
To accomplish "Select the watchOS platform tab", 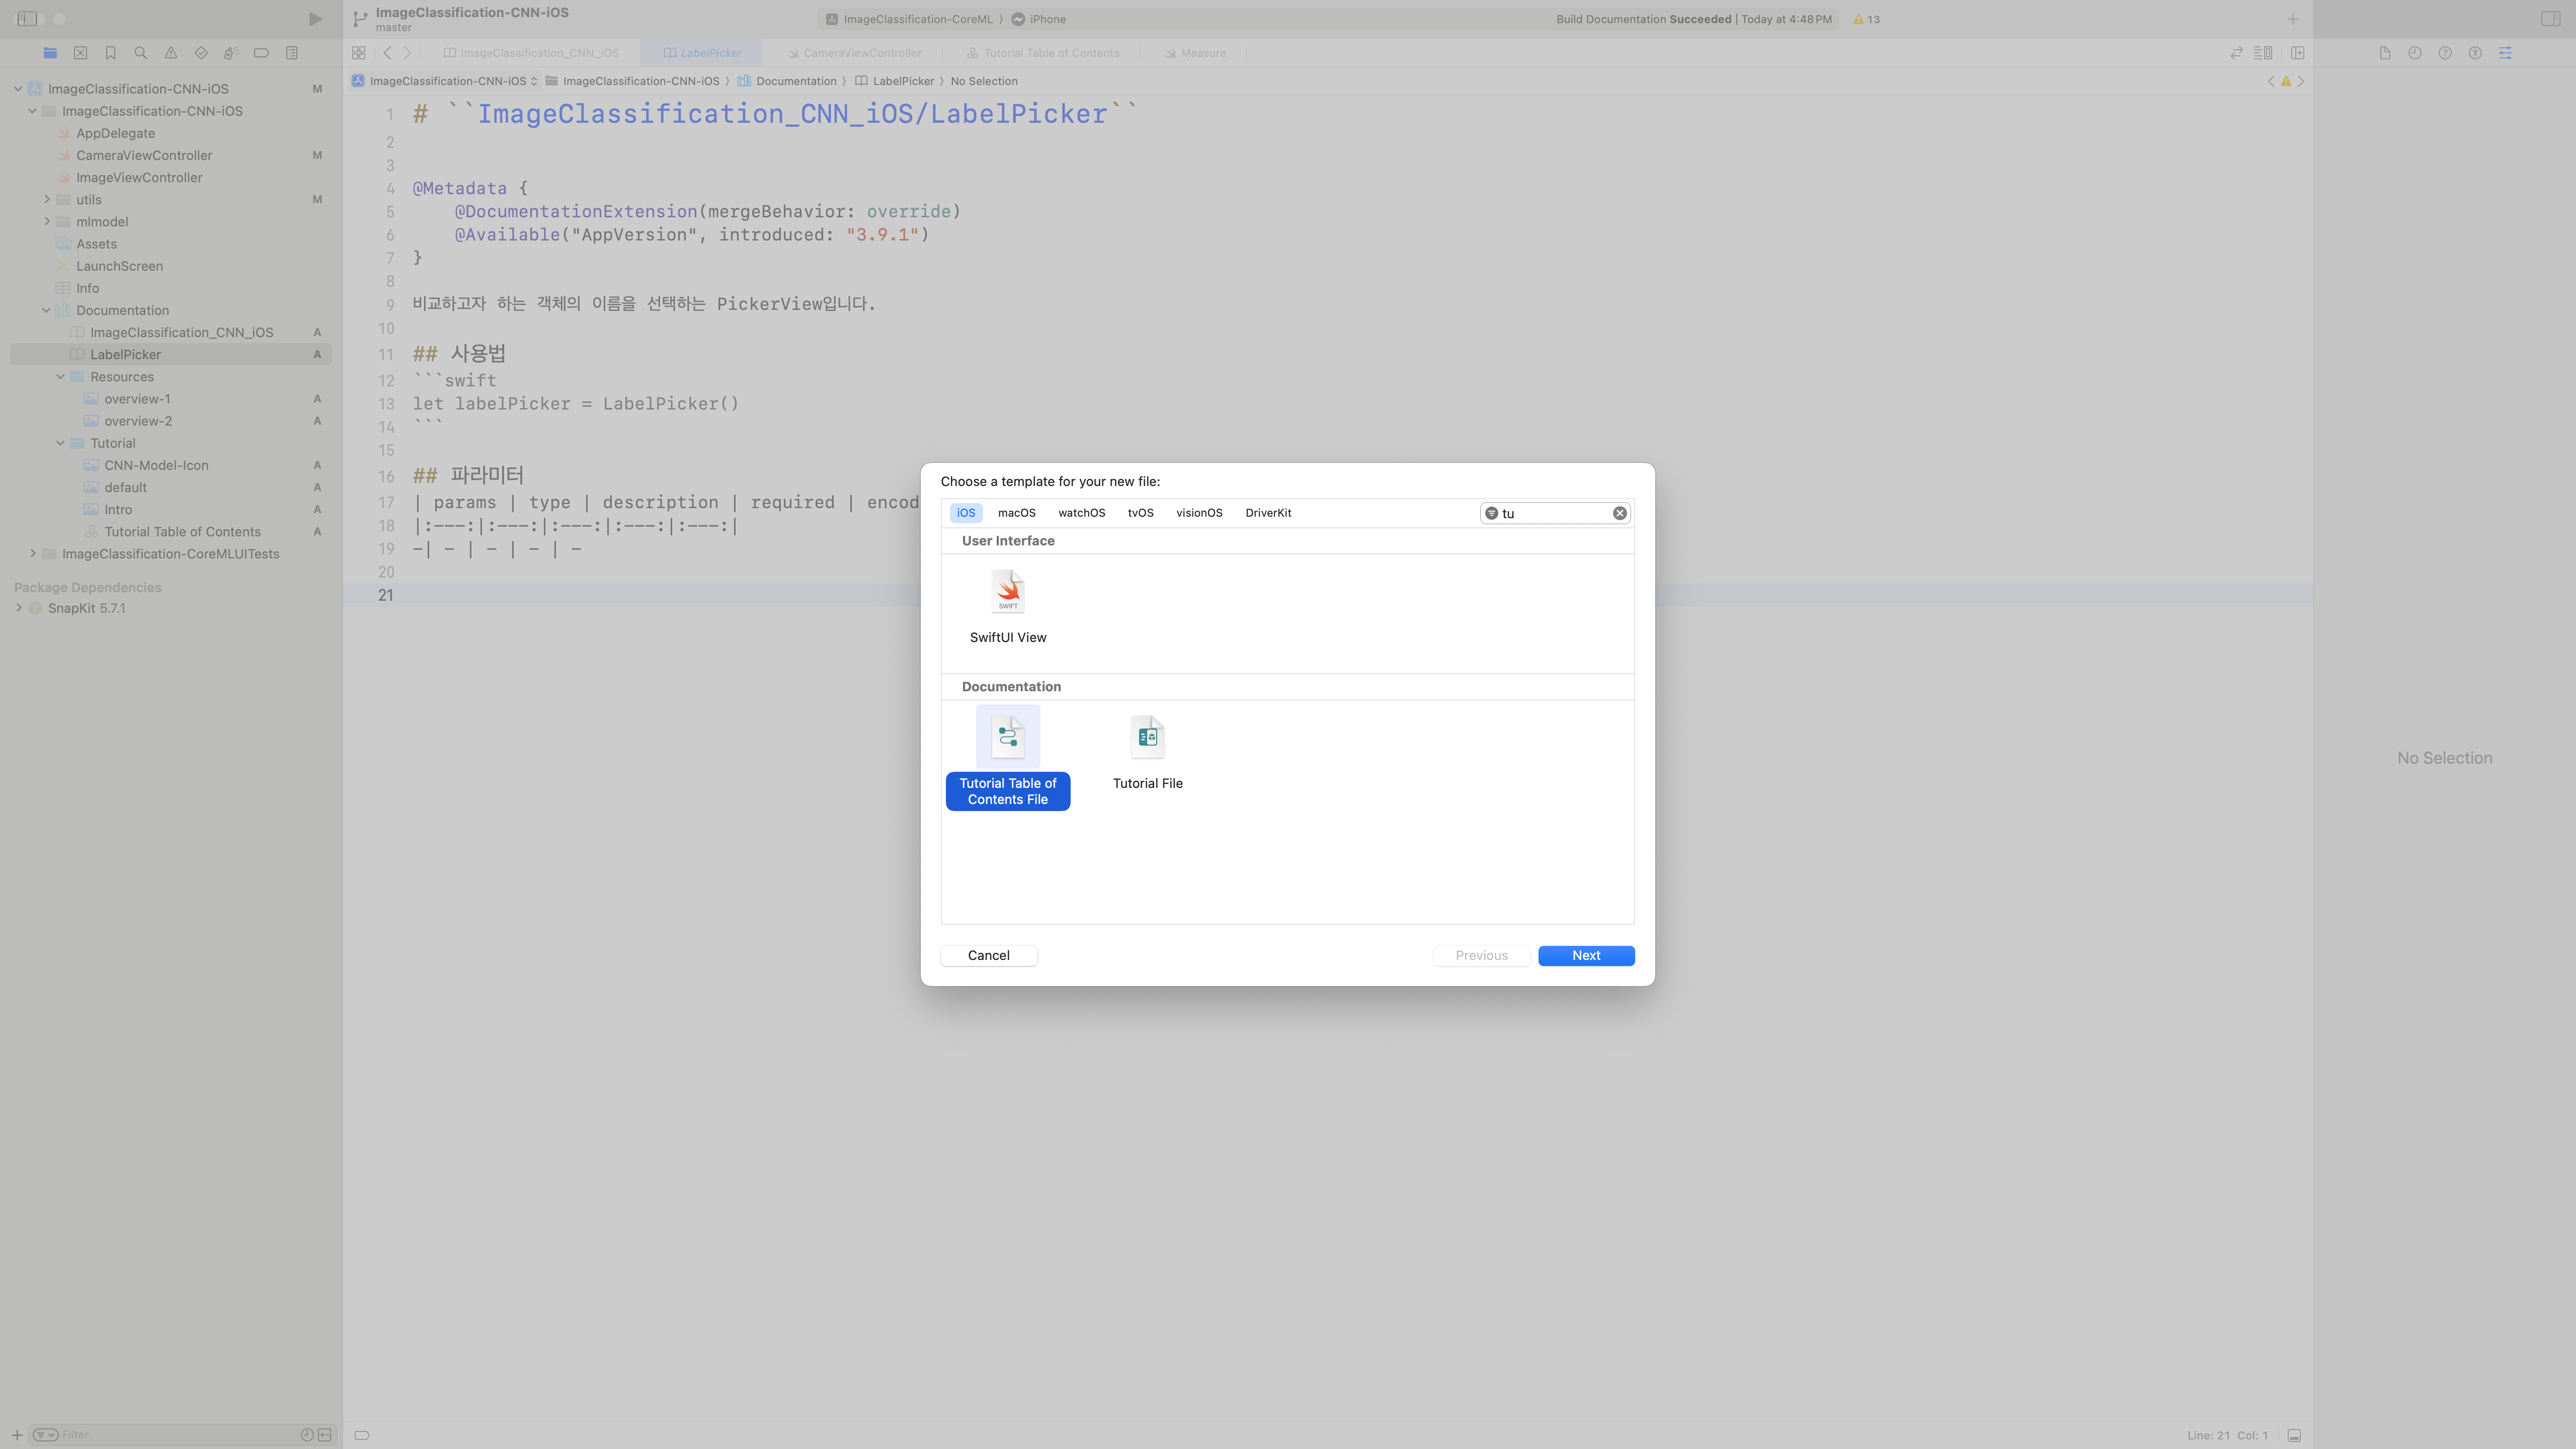I will point(1081,513).
